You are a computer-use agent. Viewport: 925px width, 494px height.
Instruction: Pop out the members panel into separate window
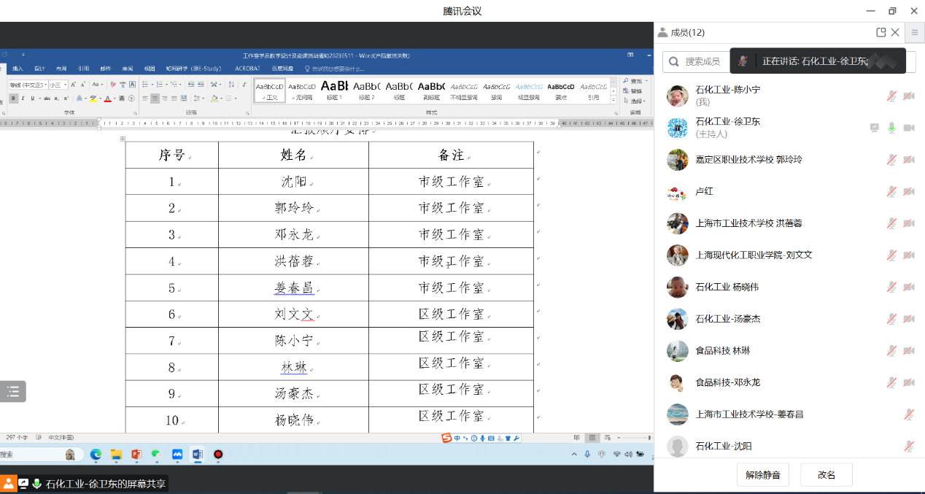click(x=881, y=32)
